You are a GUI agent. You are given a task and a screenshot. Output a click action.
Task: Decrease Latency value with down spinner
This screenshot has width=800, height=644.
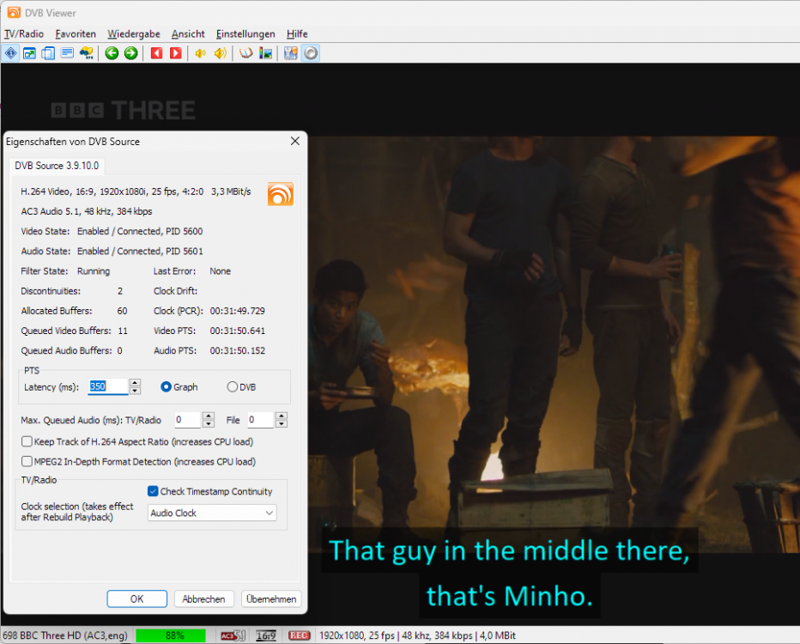(135, 391)
